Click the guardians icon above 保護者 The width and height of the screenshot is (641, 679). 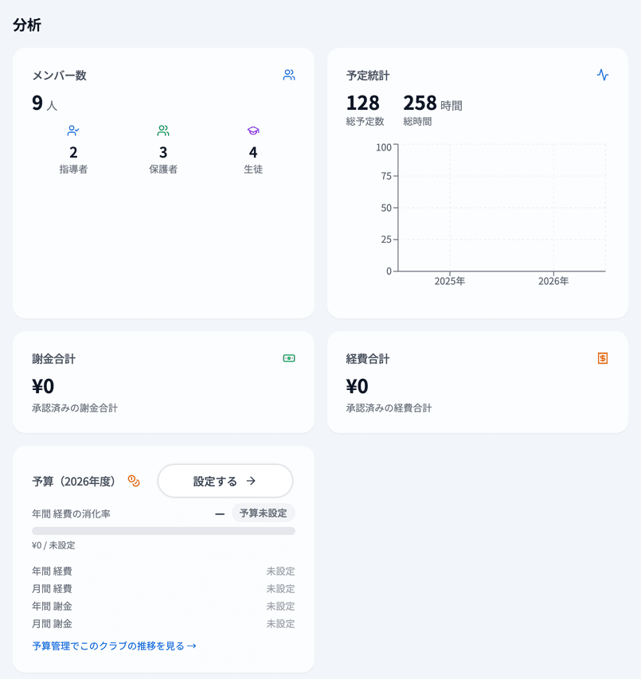[x=163, y=131]
